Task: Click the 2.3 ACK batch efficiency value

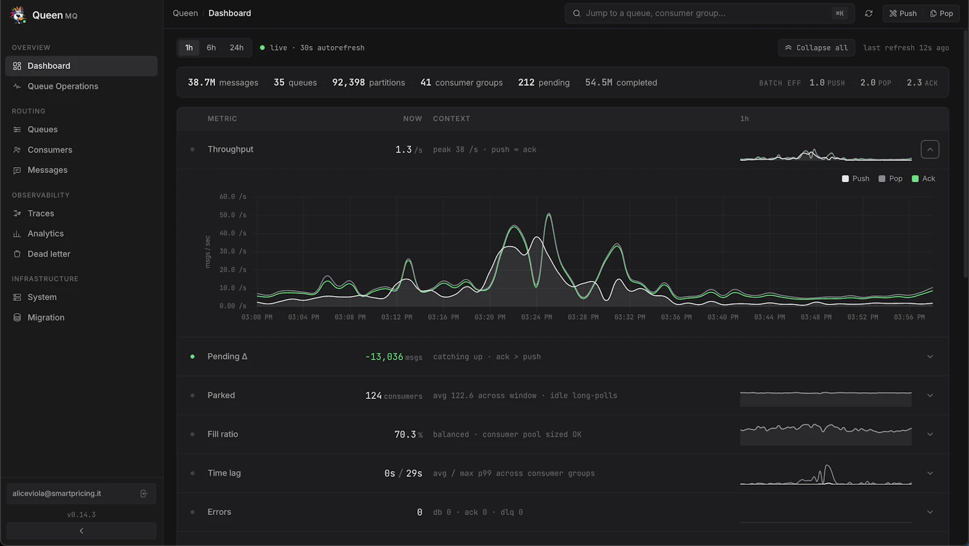Action: (x=922, y=83)
